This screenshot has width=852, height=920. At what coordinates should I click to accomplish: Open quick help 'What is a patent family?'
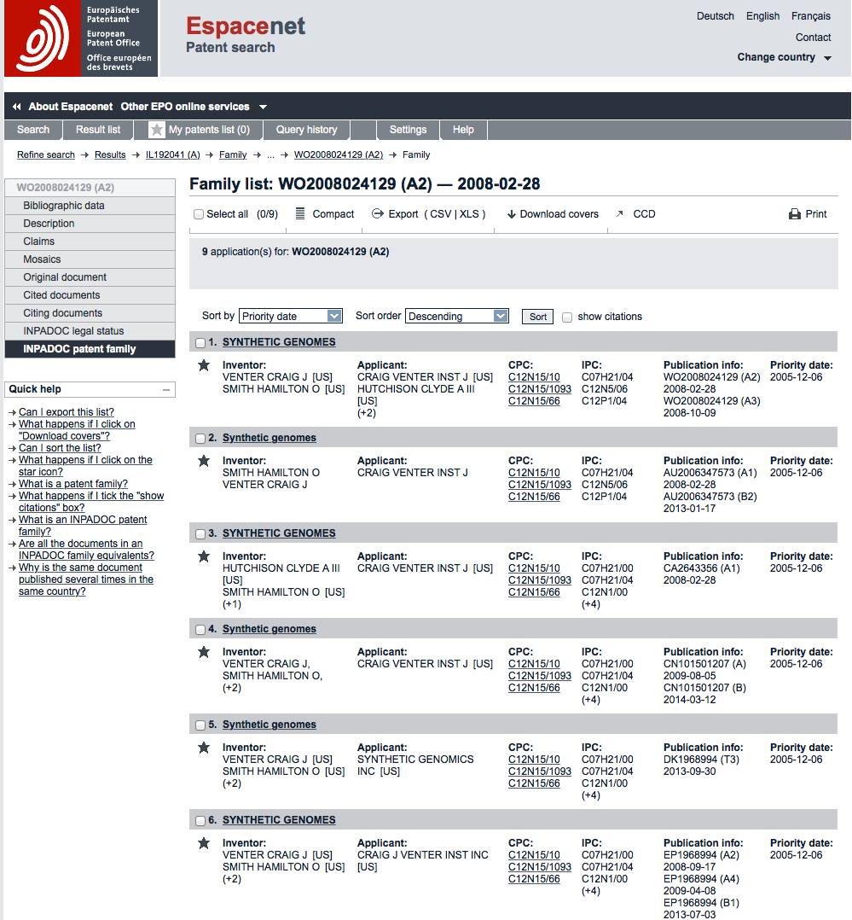coord(73,484)
